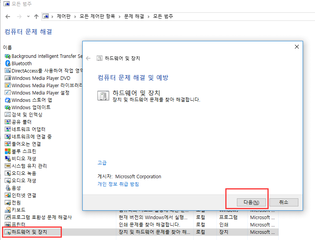Open the 고급 advanced options link
Screen dimensions: 315x240
pos(102,163)
